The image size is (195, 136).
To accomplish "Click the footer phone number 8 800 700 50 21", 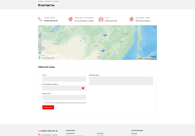I will [49, 131].
